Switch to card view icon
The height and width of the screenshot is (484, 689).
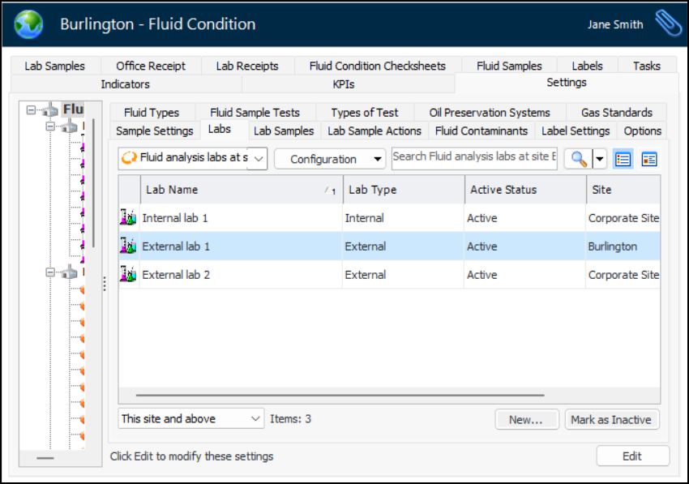tap(648, 159)
